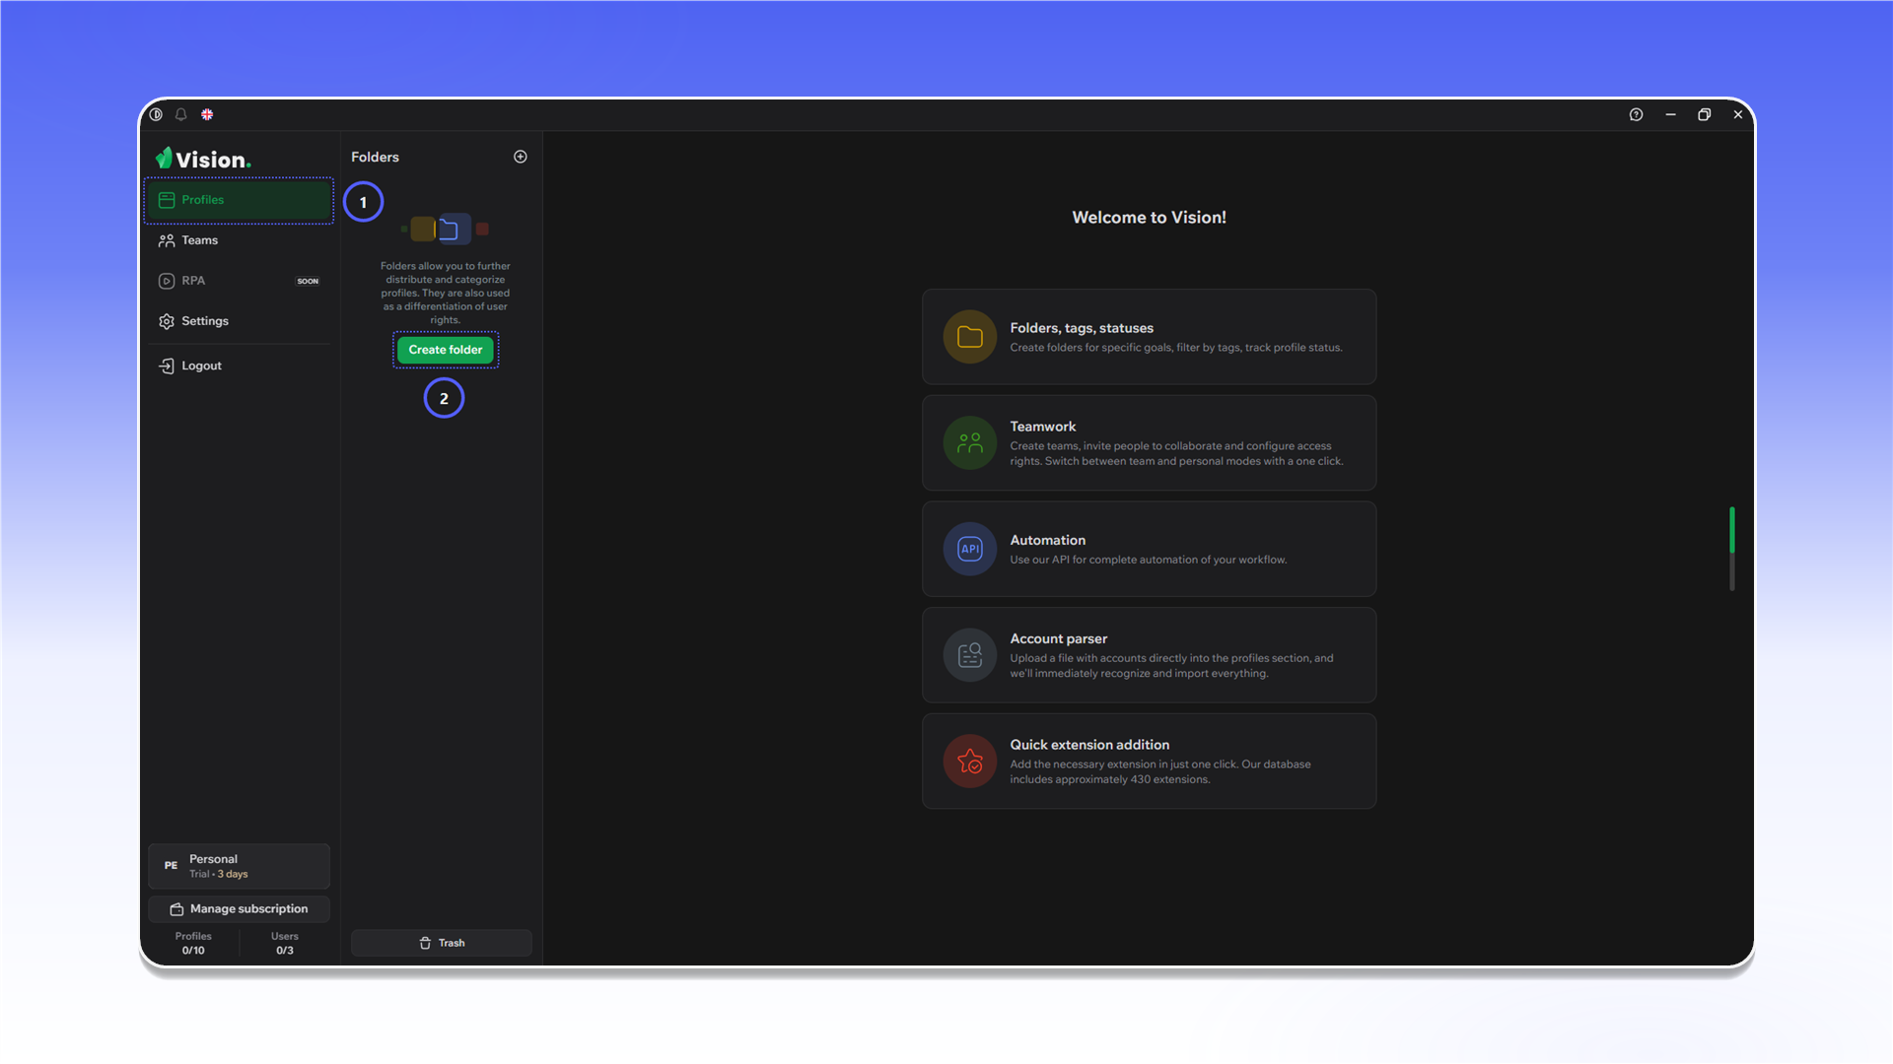Change language via the UK flag icon
This screenshot has width=1893, height=1064.
click(x=207, y=114)
